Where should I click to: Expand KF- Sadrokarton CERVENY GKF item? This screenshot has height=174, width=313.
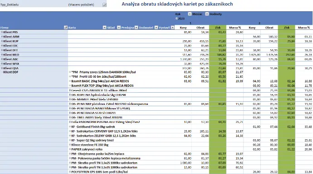70,131
